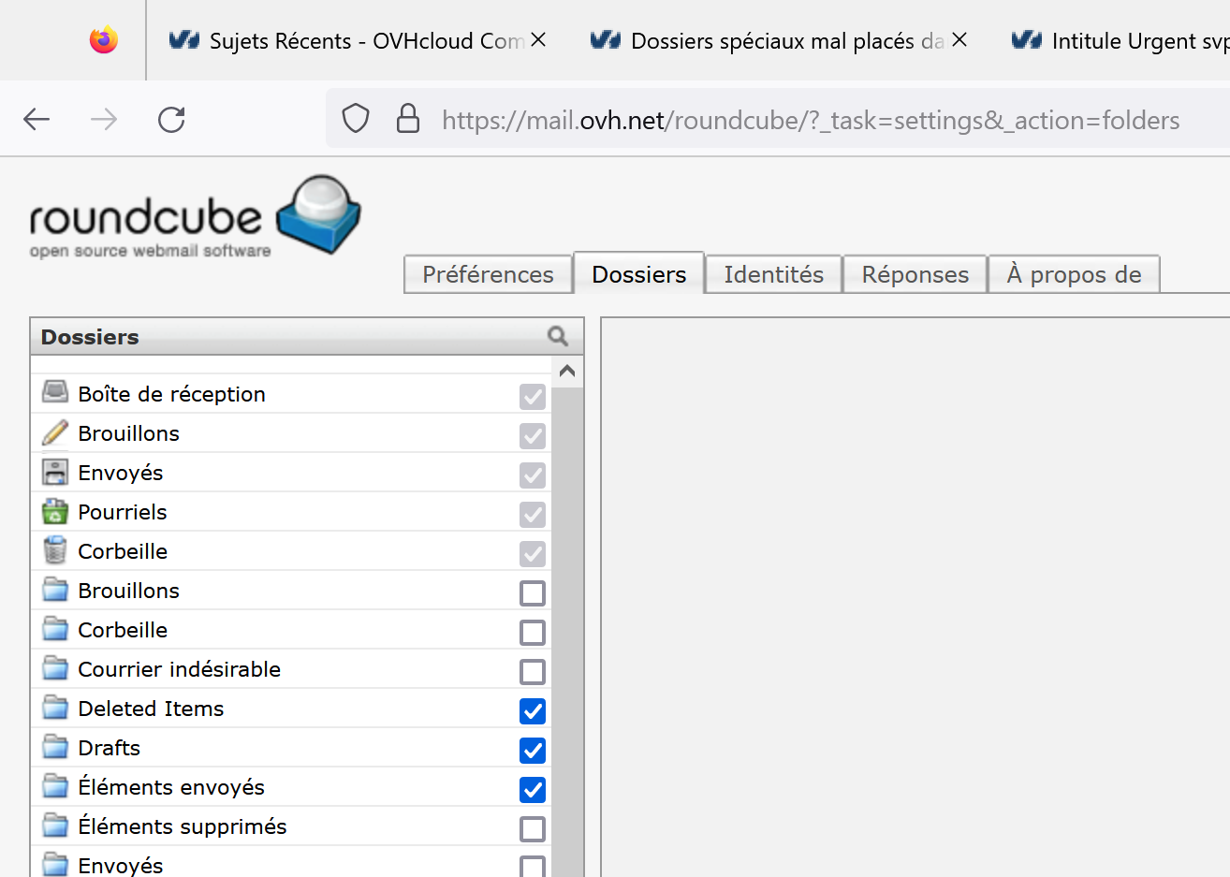Screen dimensions: 1230x877
Task: Check the Éléments supprimés folder checkbox
Action: pyautogui.click(x=532, y=829)
